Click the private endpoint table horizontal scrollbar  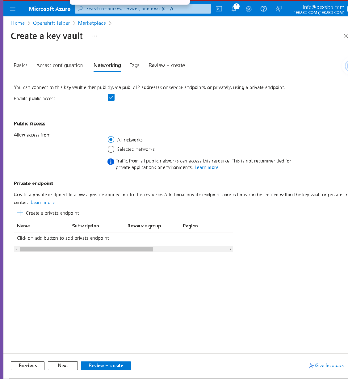click(86, 249)
